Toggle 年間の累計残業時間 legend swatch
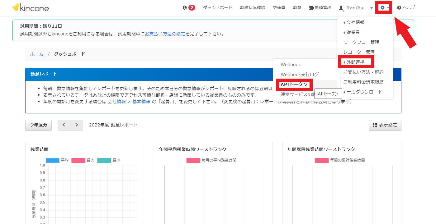 tap(322, 160)
